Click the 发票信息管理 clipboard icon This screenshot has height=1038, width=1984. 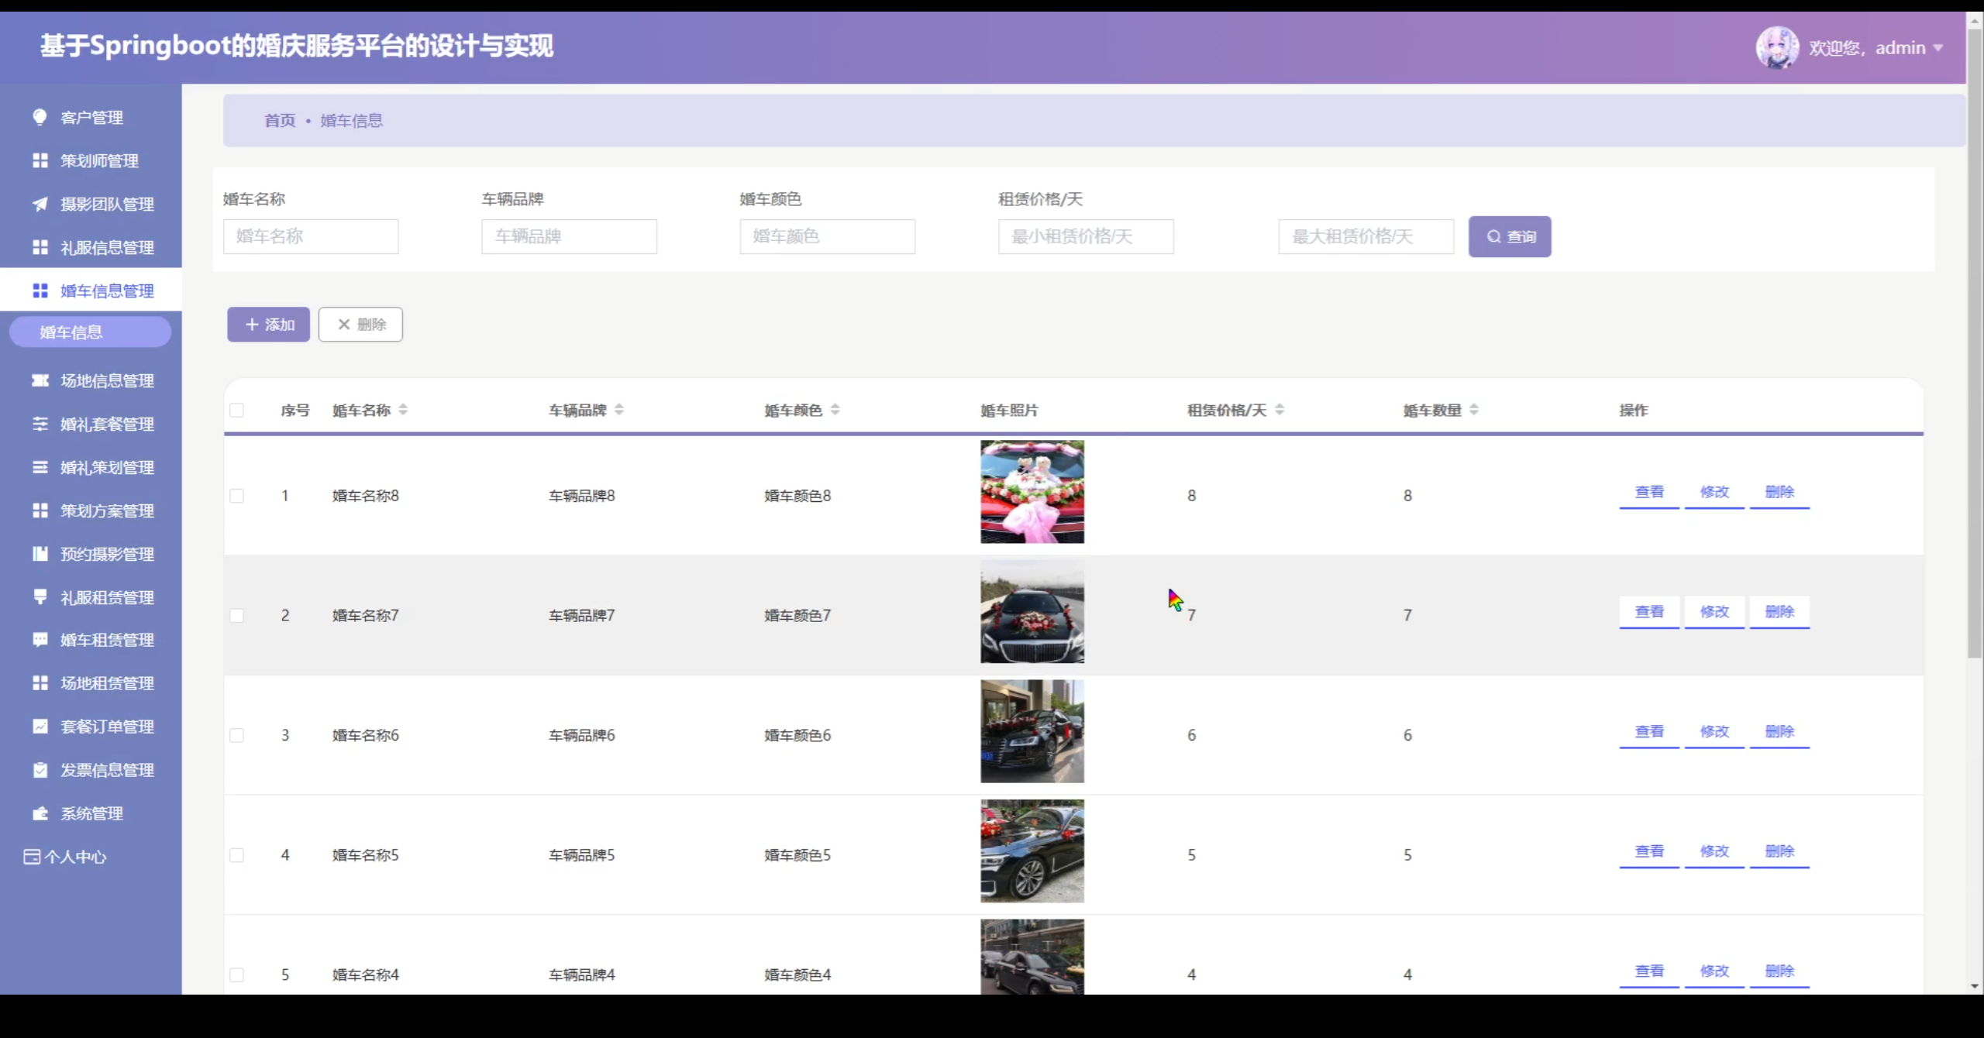tap(40, 770)
